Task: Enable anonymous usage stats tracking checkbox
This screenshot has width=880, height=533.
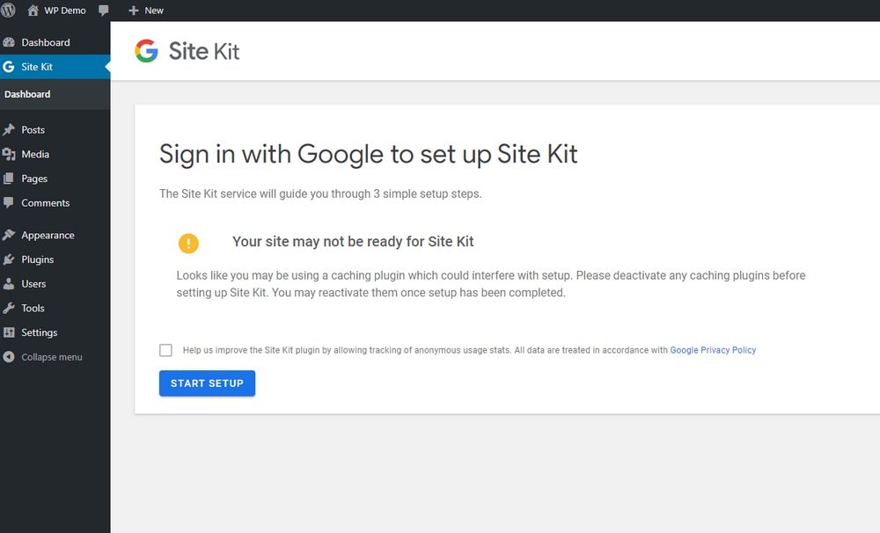Action: pos(165,350)
